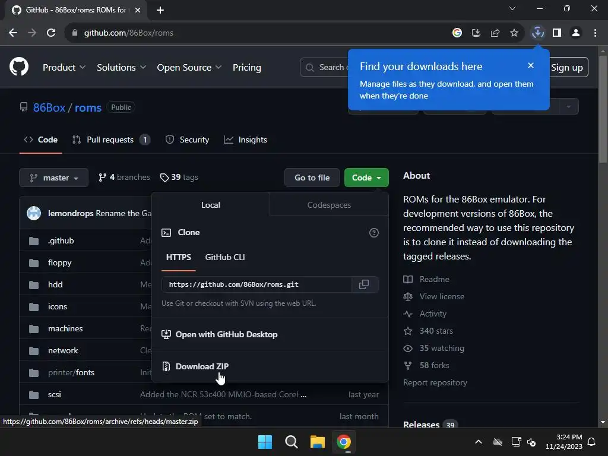Image resolution: width=608 pixels, height=456 pixels.
Task: Click the Sign up button
Action: [x=566, y=68]
